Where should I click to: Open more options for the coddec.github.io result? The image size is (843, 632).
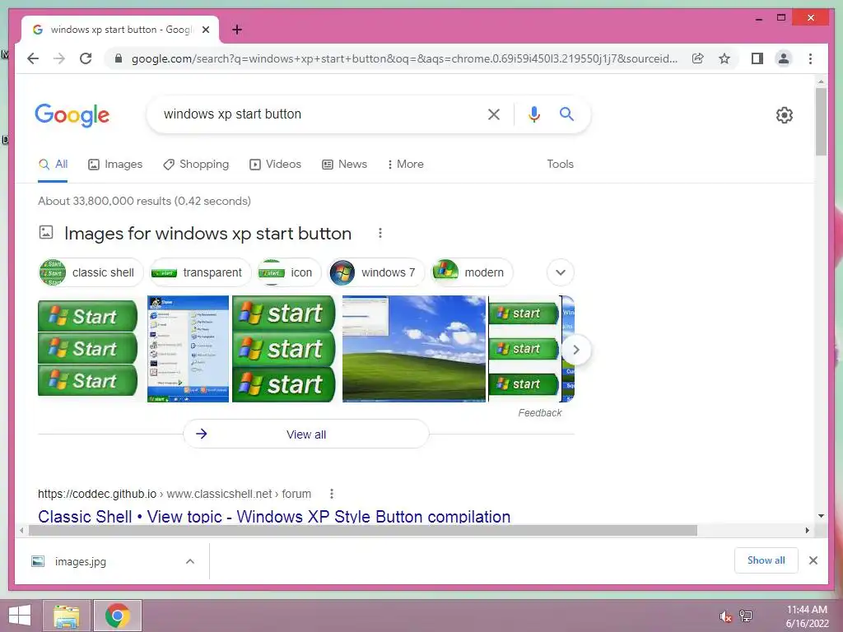pyautogui.click(x=332, y=494)
